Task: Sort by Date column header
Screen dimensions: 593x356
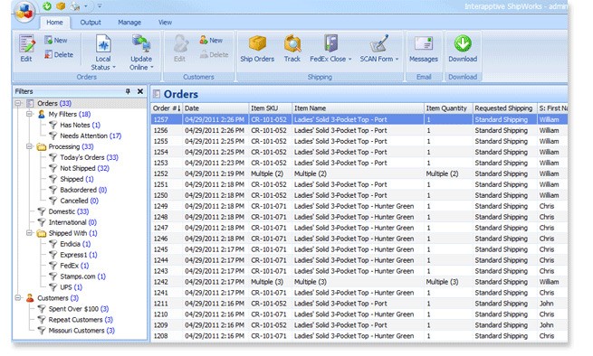Action: point(215,108)
